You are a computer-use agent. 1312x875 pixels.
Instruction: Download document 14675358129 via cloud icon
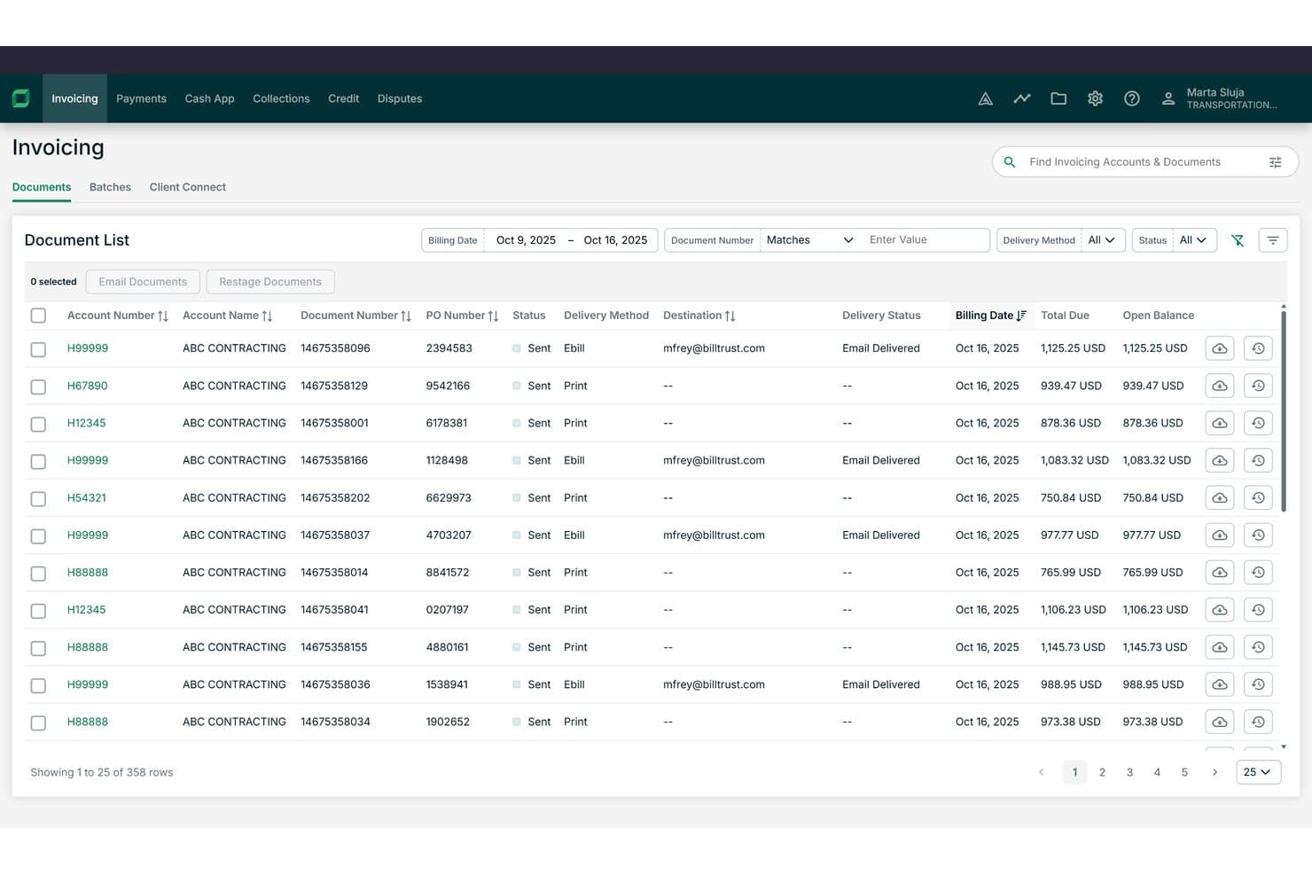click(x=1220, y=386)
